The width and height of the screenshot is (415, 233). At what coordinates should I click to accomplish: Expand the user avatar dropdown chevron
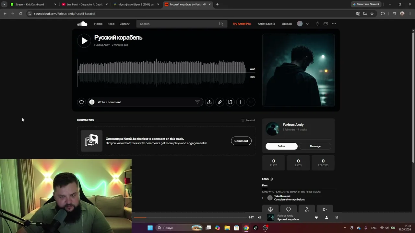point(307,24)
